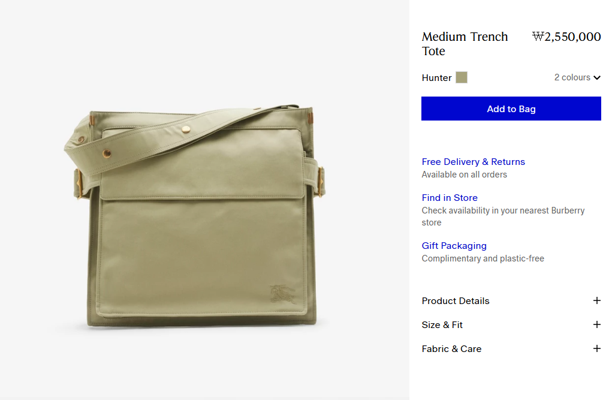The width and height of the screenshot is (609, 400).
Task: Click the Fabric & Care heading
Action: pos(451,349)
